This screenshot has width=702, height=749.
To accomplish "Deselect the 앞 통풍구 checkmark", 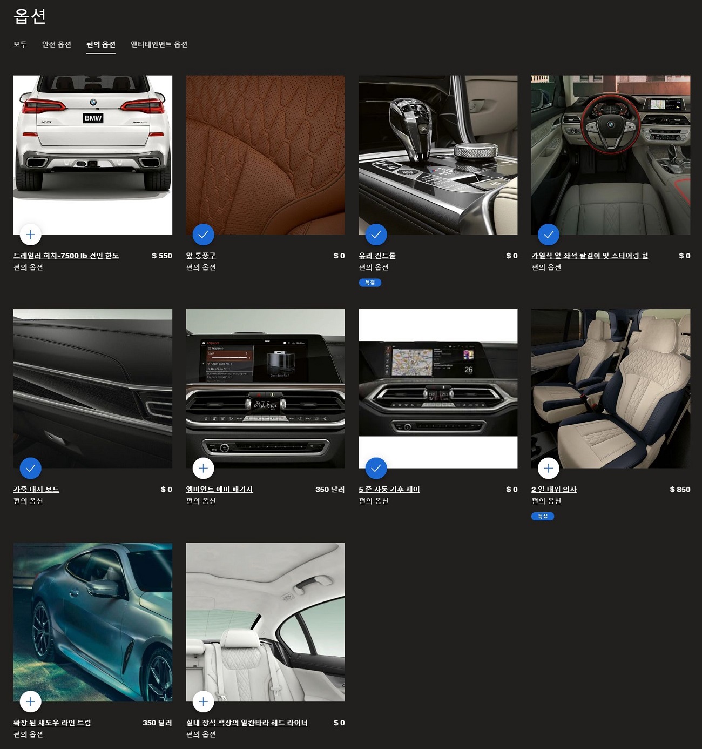I will (x=203, y=235).
